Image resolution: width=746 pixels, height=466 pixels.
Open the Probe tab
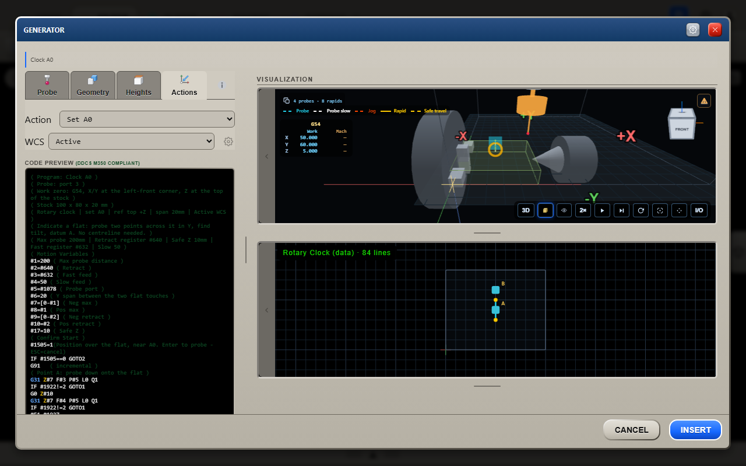[47, 85]
